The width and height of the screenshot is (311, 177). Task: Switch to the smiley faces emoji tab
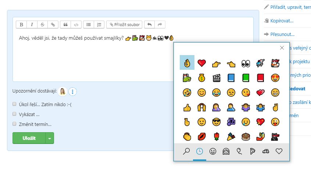pos(213,151)
